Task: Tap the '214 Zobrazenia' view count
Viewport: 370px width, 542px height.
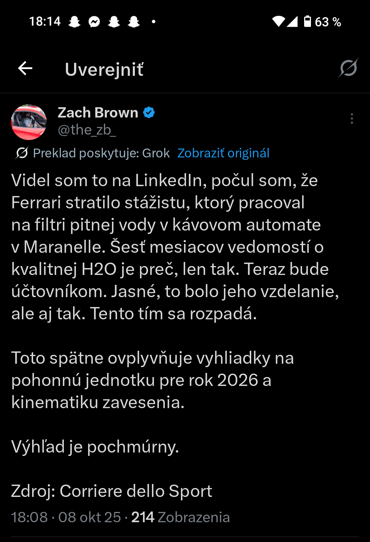Action: [181, 517]
